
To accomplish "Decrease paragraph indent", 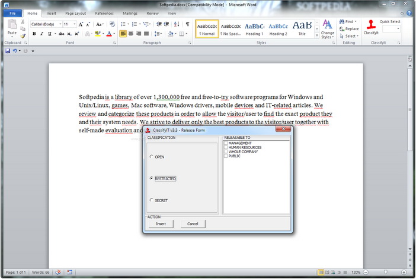I will (159, 24).
